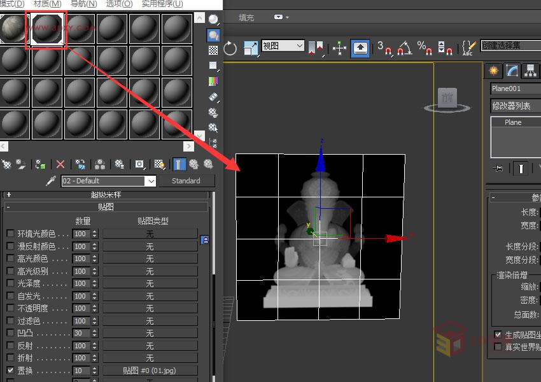The image size is (541, 382).
Task: Open the 选项(O) menu
Action: 118,4
